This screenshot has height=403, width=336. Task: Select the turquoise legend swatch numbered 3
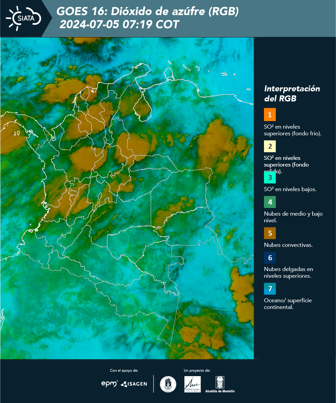pyautogui.click(x=270, y=177)
